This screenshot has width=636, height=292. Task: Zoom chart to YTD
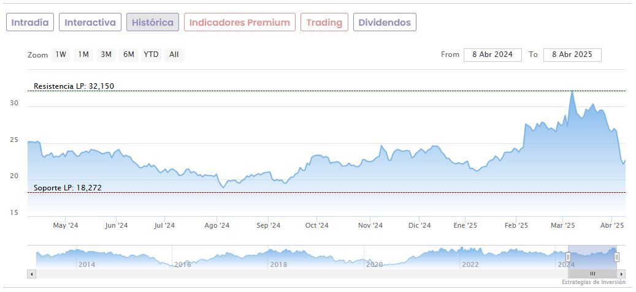coord(151,54)
